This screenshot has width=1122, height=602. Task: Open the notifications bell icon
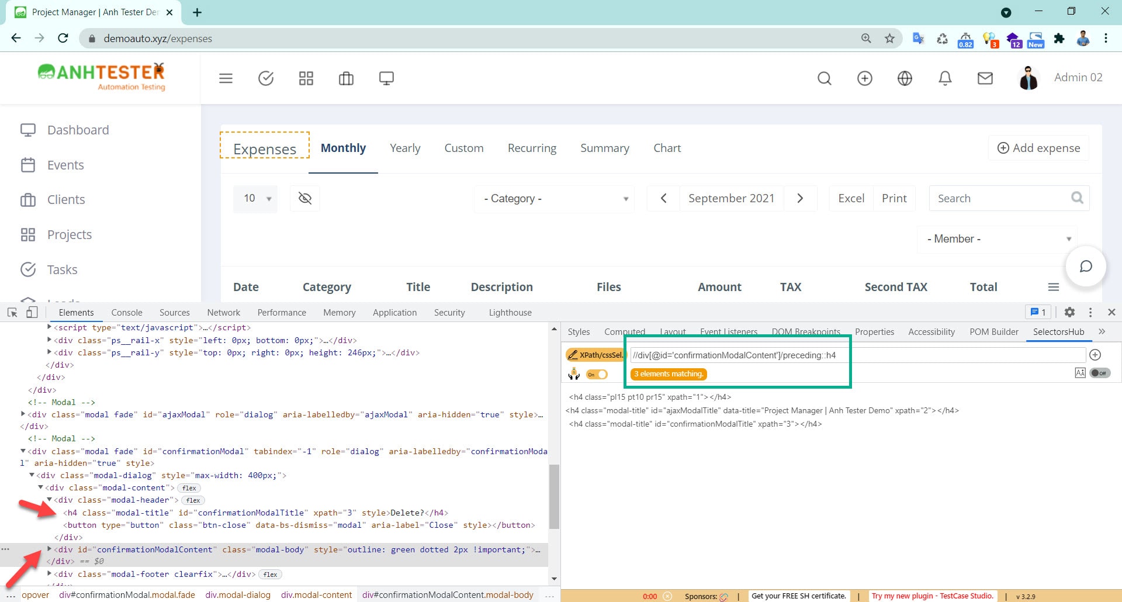(x=945, y=78)
